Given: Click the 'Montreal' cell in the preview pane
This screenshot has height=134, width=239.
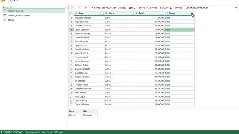Looking at the screenshot, I should [90, 115].
